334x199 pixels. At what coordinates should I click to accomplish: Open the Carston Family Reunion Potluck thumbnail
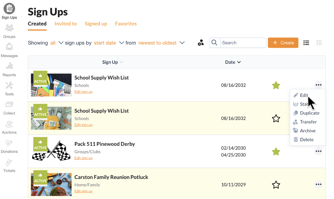pos(51,184)
